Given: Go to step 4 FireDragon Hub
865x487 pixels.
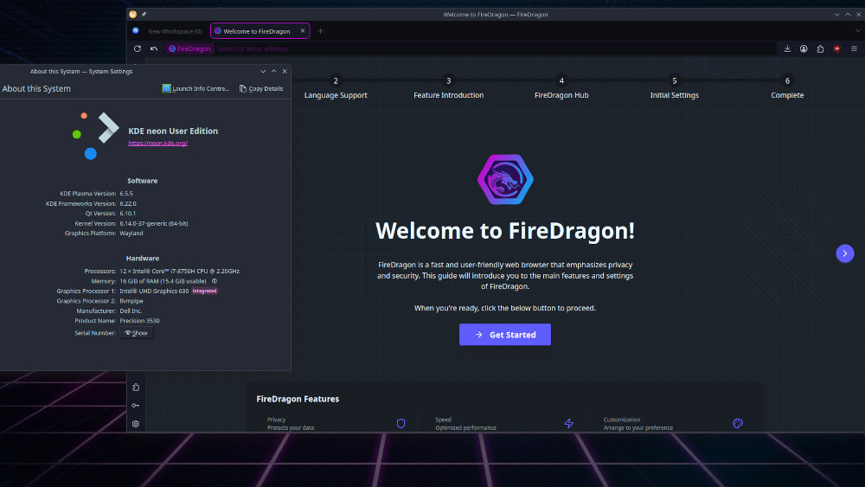Looking at the screenshot, I should pyautogui.click(x=561, y=87).
